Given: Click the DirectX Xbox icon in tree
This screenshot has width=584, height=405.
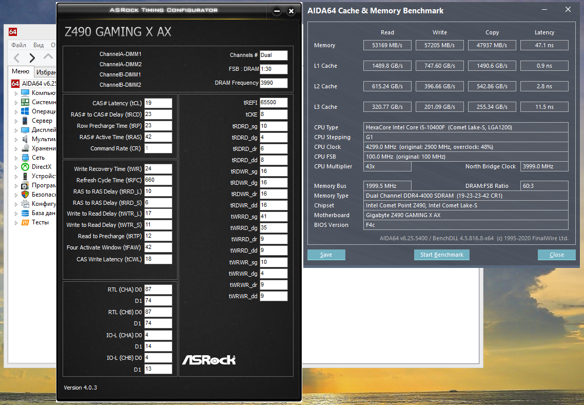Looking at the screenshot, I should tap(25, 167).
